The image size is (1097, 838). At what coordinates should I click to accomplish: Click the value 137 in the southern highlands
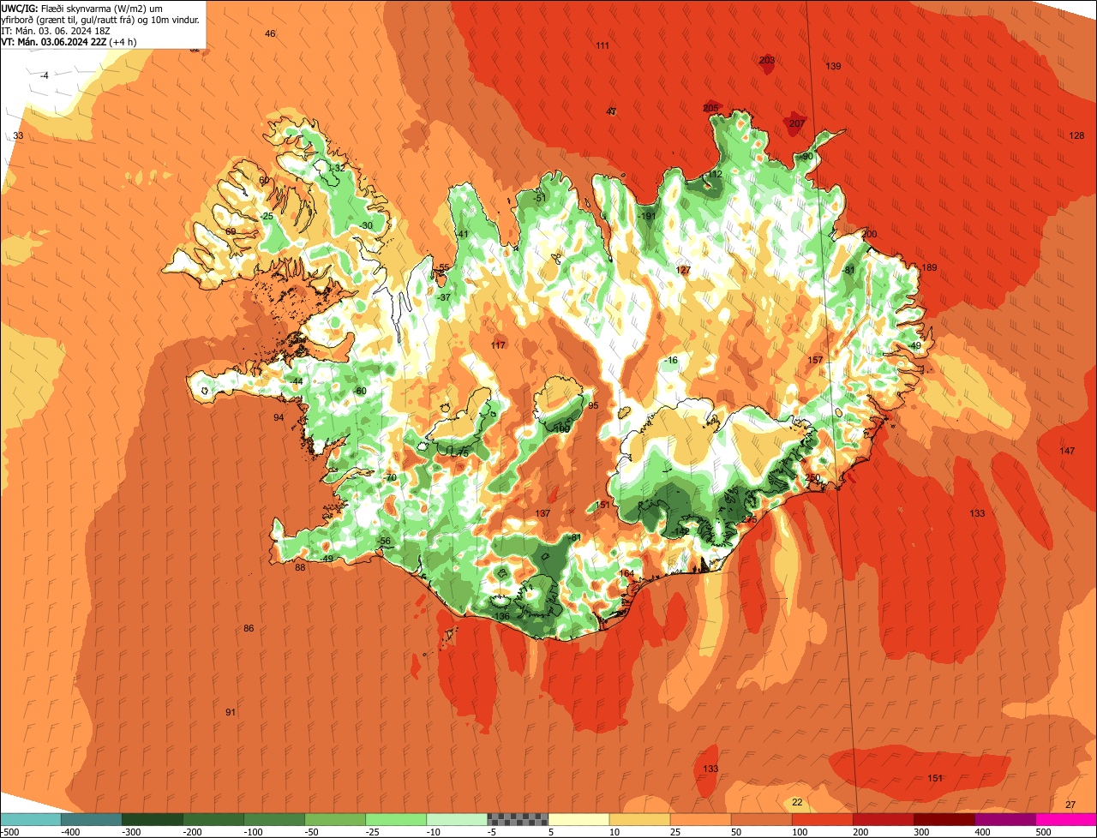[x=543, y=513]
